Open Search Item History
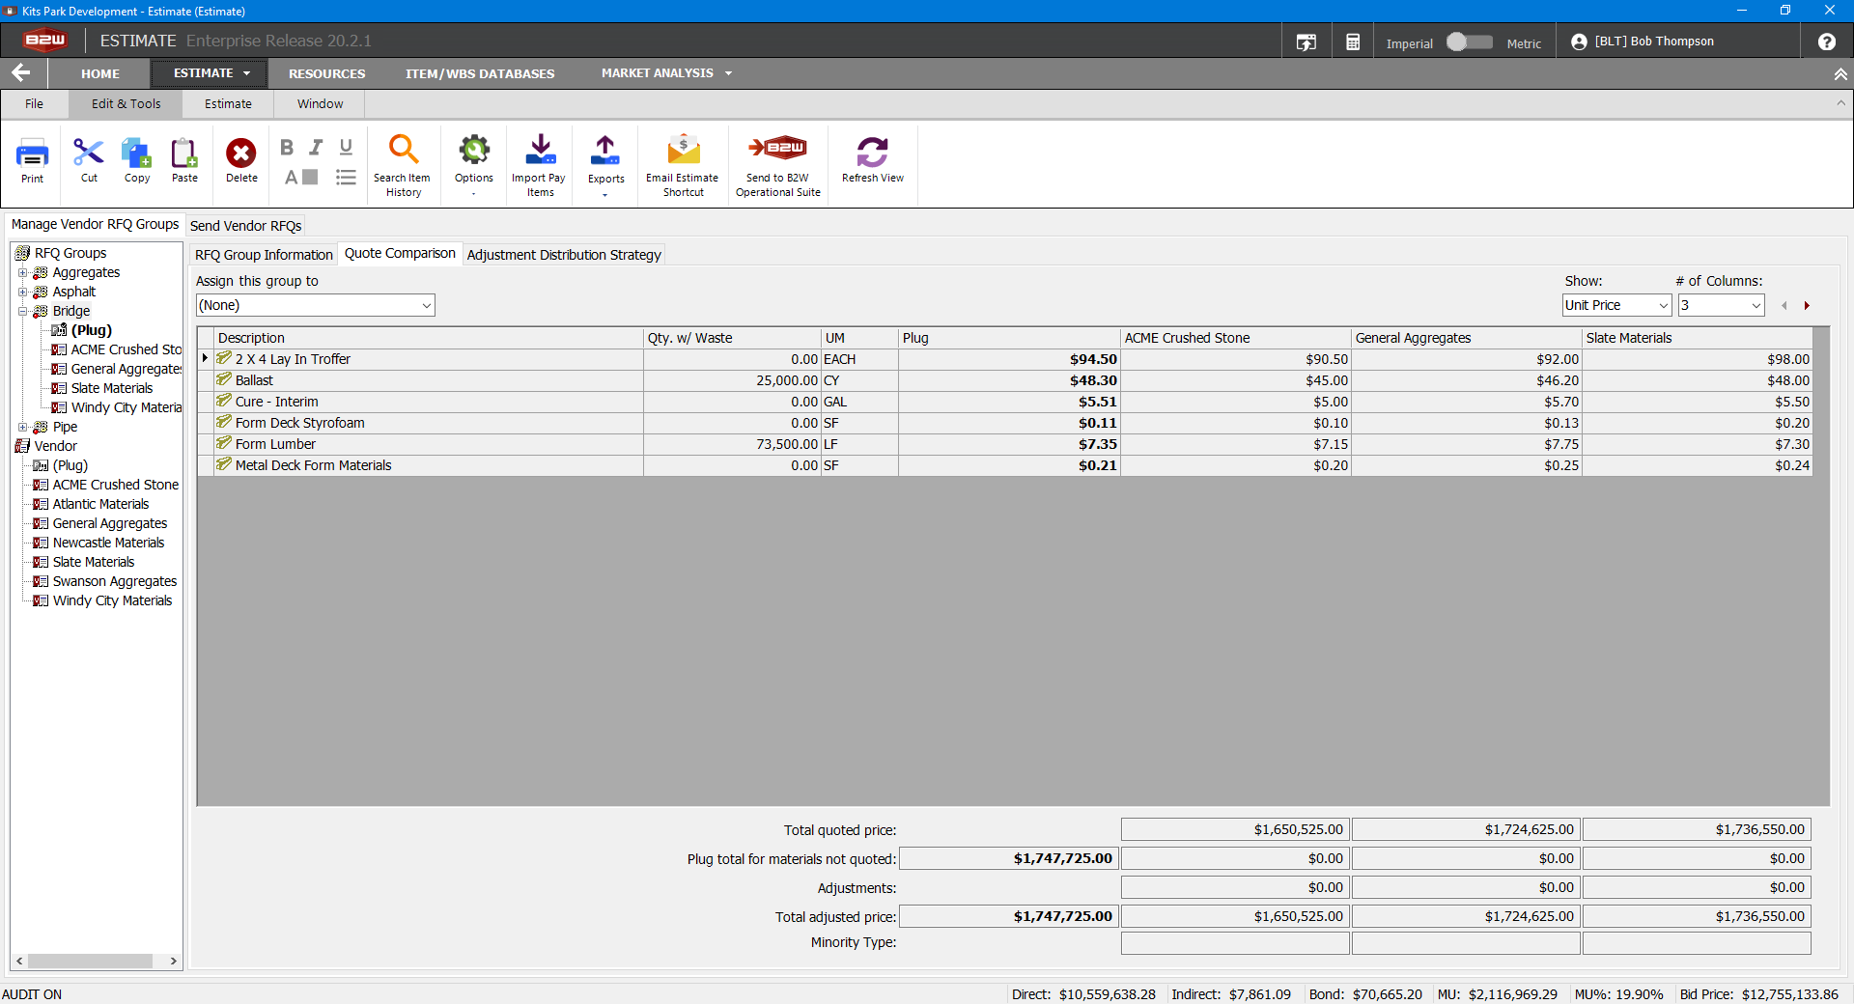This screenshot has height=1004, width=1854. pos(403,165)
